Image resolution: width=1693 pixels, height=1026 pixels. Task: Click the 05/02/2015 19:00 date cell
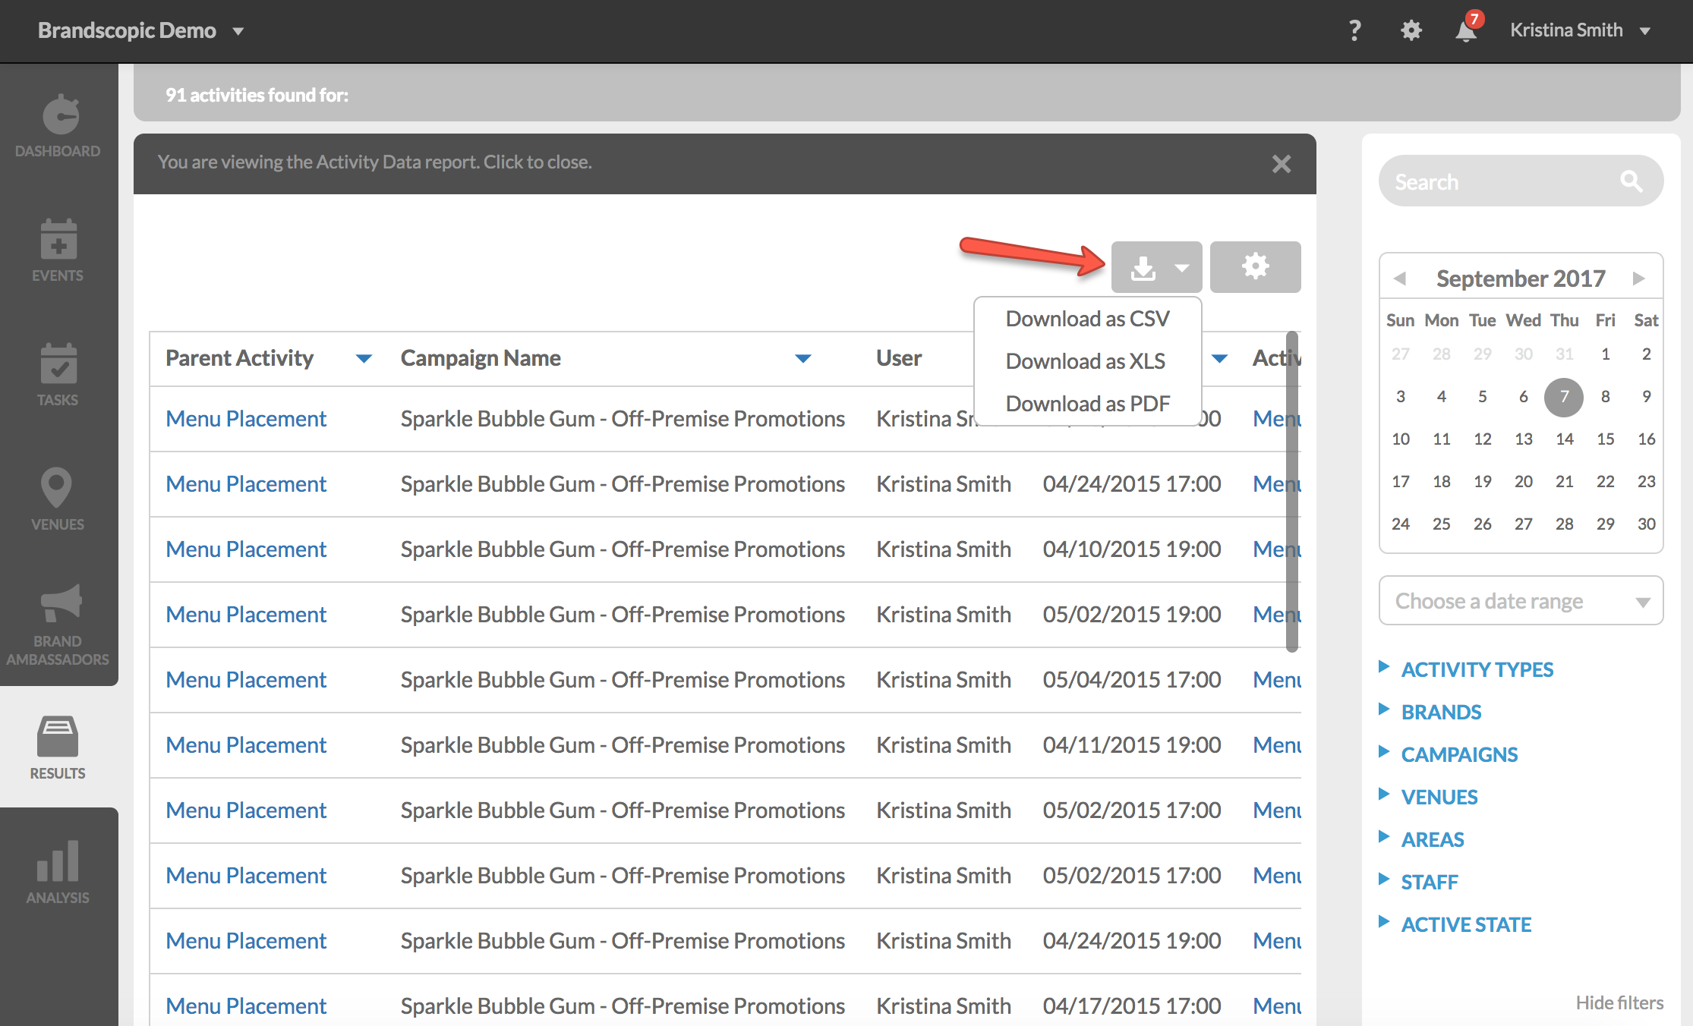[x=1131, y=615]
